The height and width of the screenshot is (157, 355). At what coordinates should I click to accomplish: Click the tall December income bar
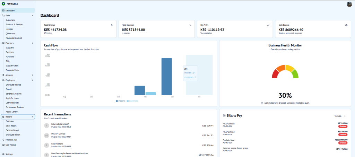point(167,76)
